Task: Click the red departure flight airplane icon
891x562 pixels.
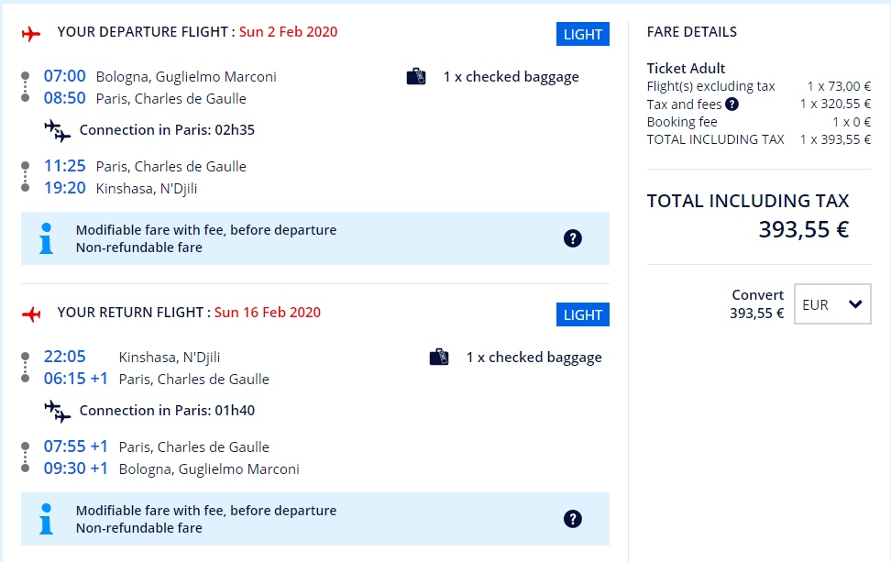Action: coord(30,34)
